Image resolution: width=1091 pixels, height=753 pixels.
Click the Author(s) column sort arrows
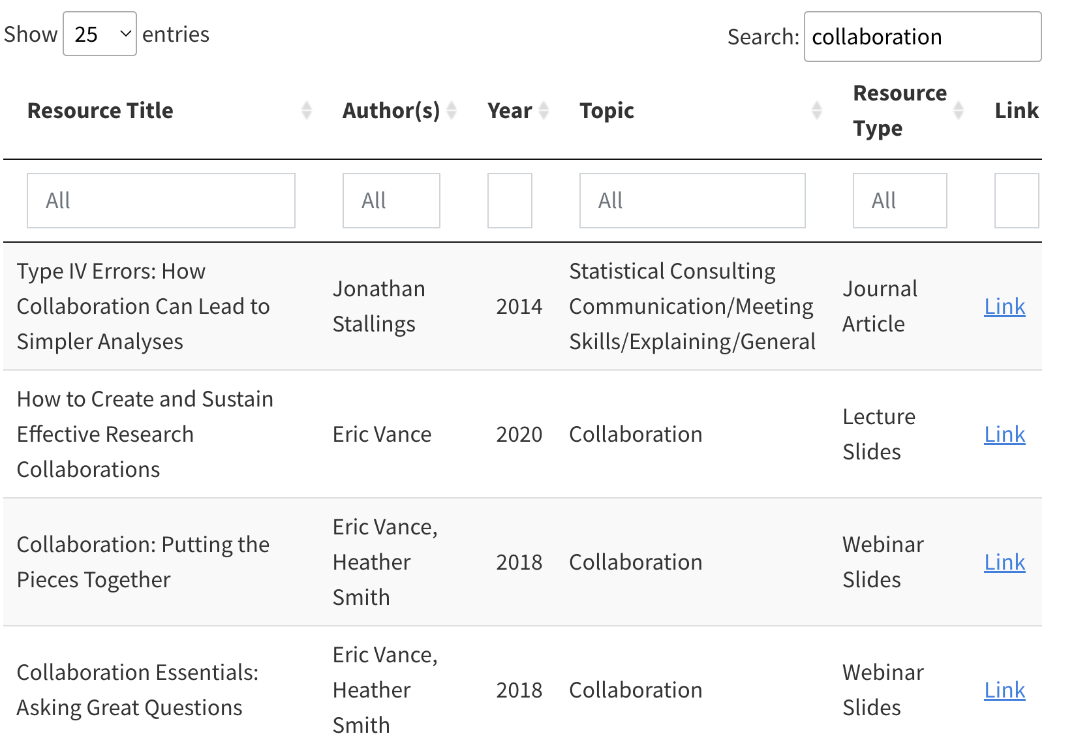pyautogui.click(x=452, y=111)
